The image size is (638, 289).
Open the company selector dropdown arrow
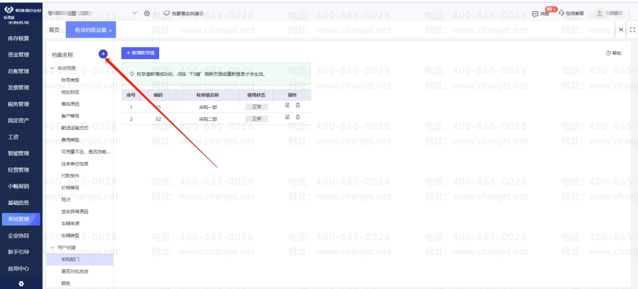click(x=134, y=13)
